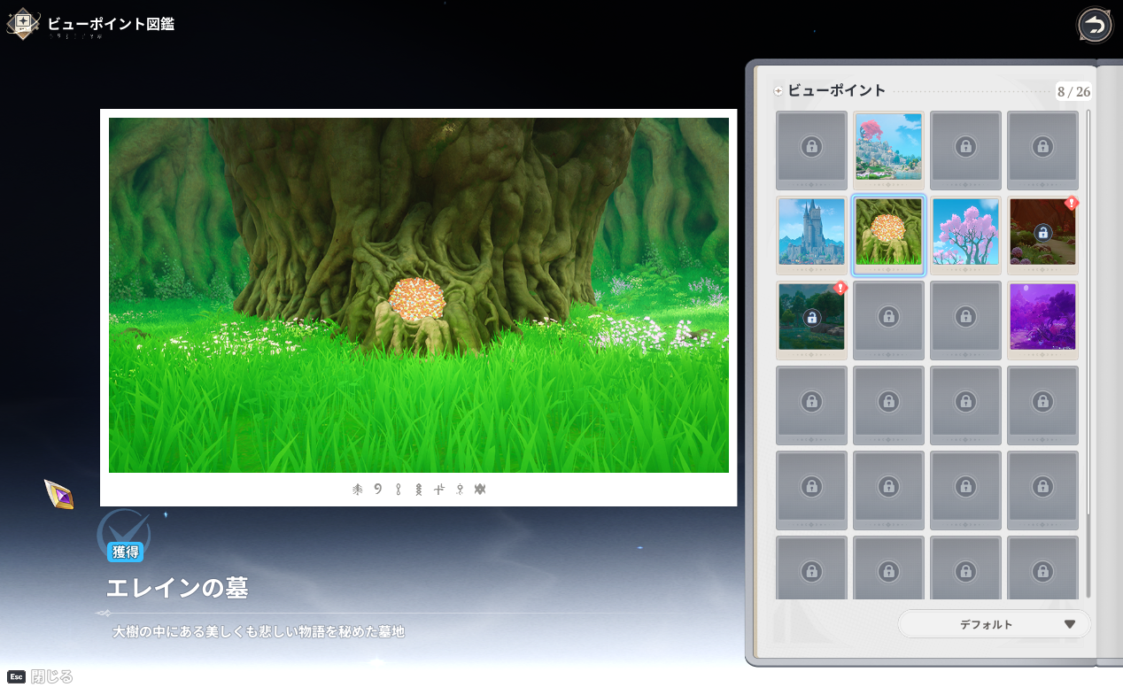The image size is (1123, 695).
Task: Click the ビューポイント図鑑 camera icon
Action: [22, 23]
